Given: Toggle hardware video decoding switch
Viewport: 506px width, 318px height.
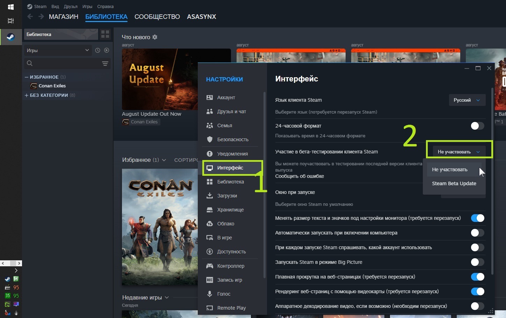Looking at the screenshot, I should click(x=477, y=306).
